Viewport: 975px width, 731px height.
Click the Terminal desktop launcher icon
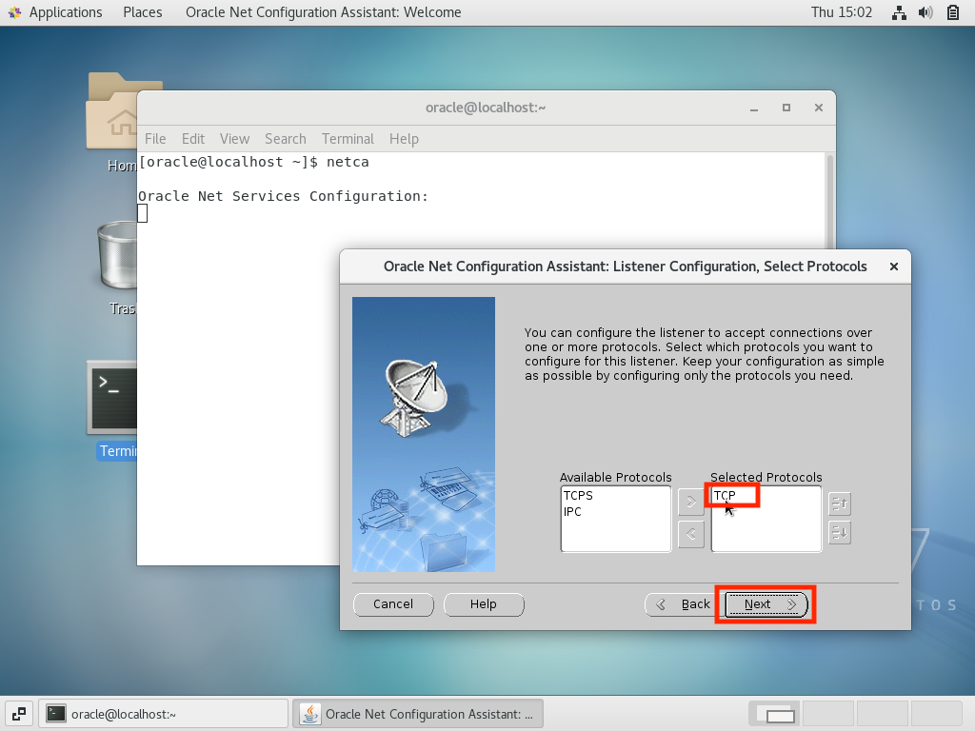[112, 398]
